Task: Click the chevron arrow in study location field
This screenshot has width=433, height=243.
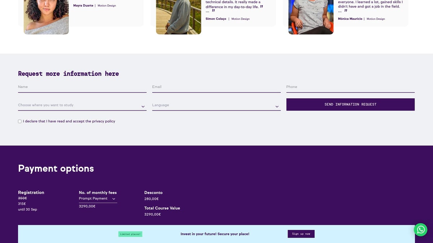Action: tap(143, 107)
